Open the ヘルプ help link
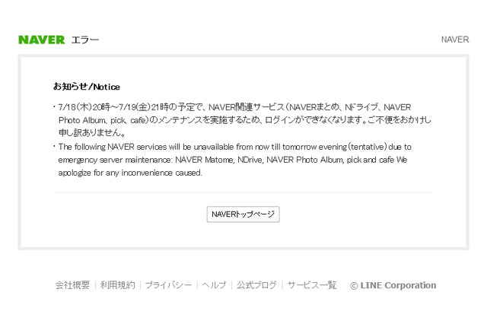The image size is (487, 324). pyautogui.click(x=214, y=285)
